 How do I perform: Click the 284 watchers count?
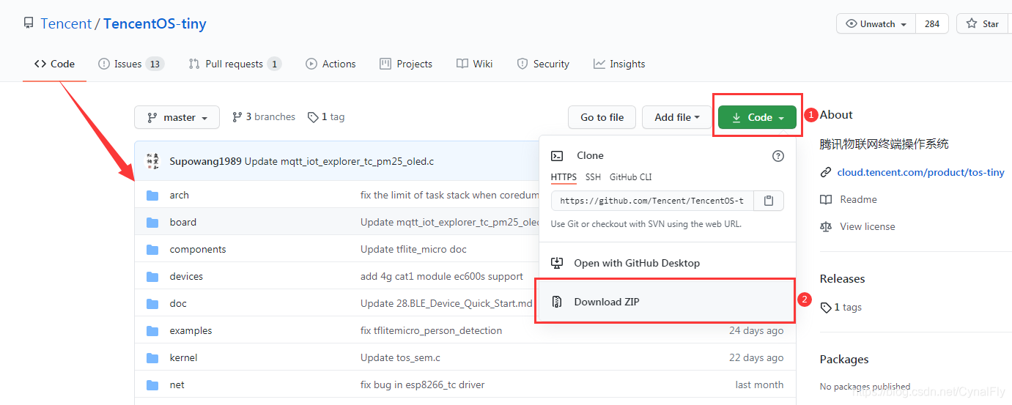pos(931,23)
